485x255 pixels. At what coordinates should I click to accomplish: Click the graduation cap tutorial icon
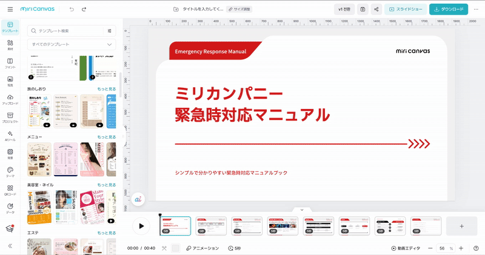point(10,228)
